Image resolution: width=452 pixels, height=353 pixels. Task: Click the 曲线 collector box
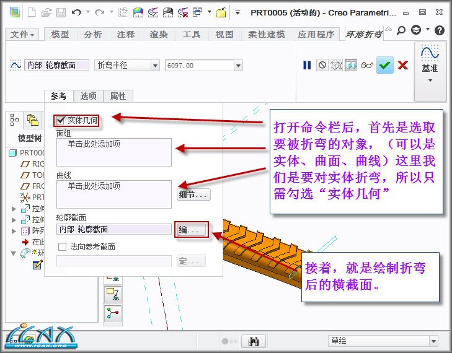click(x=114, y=194)
